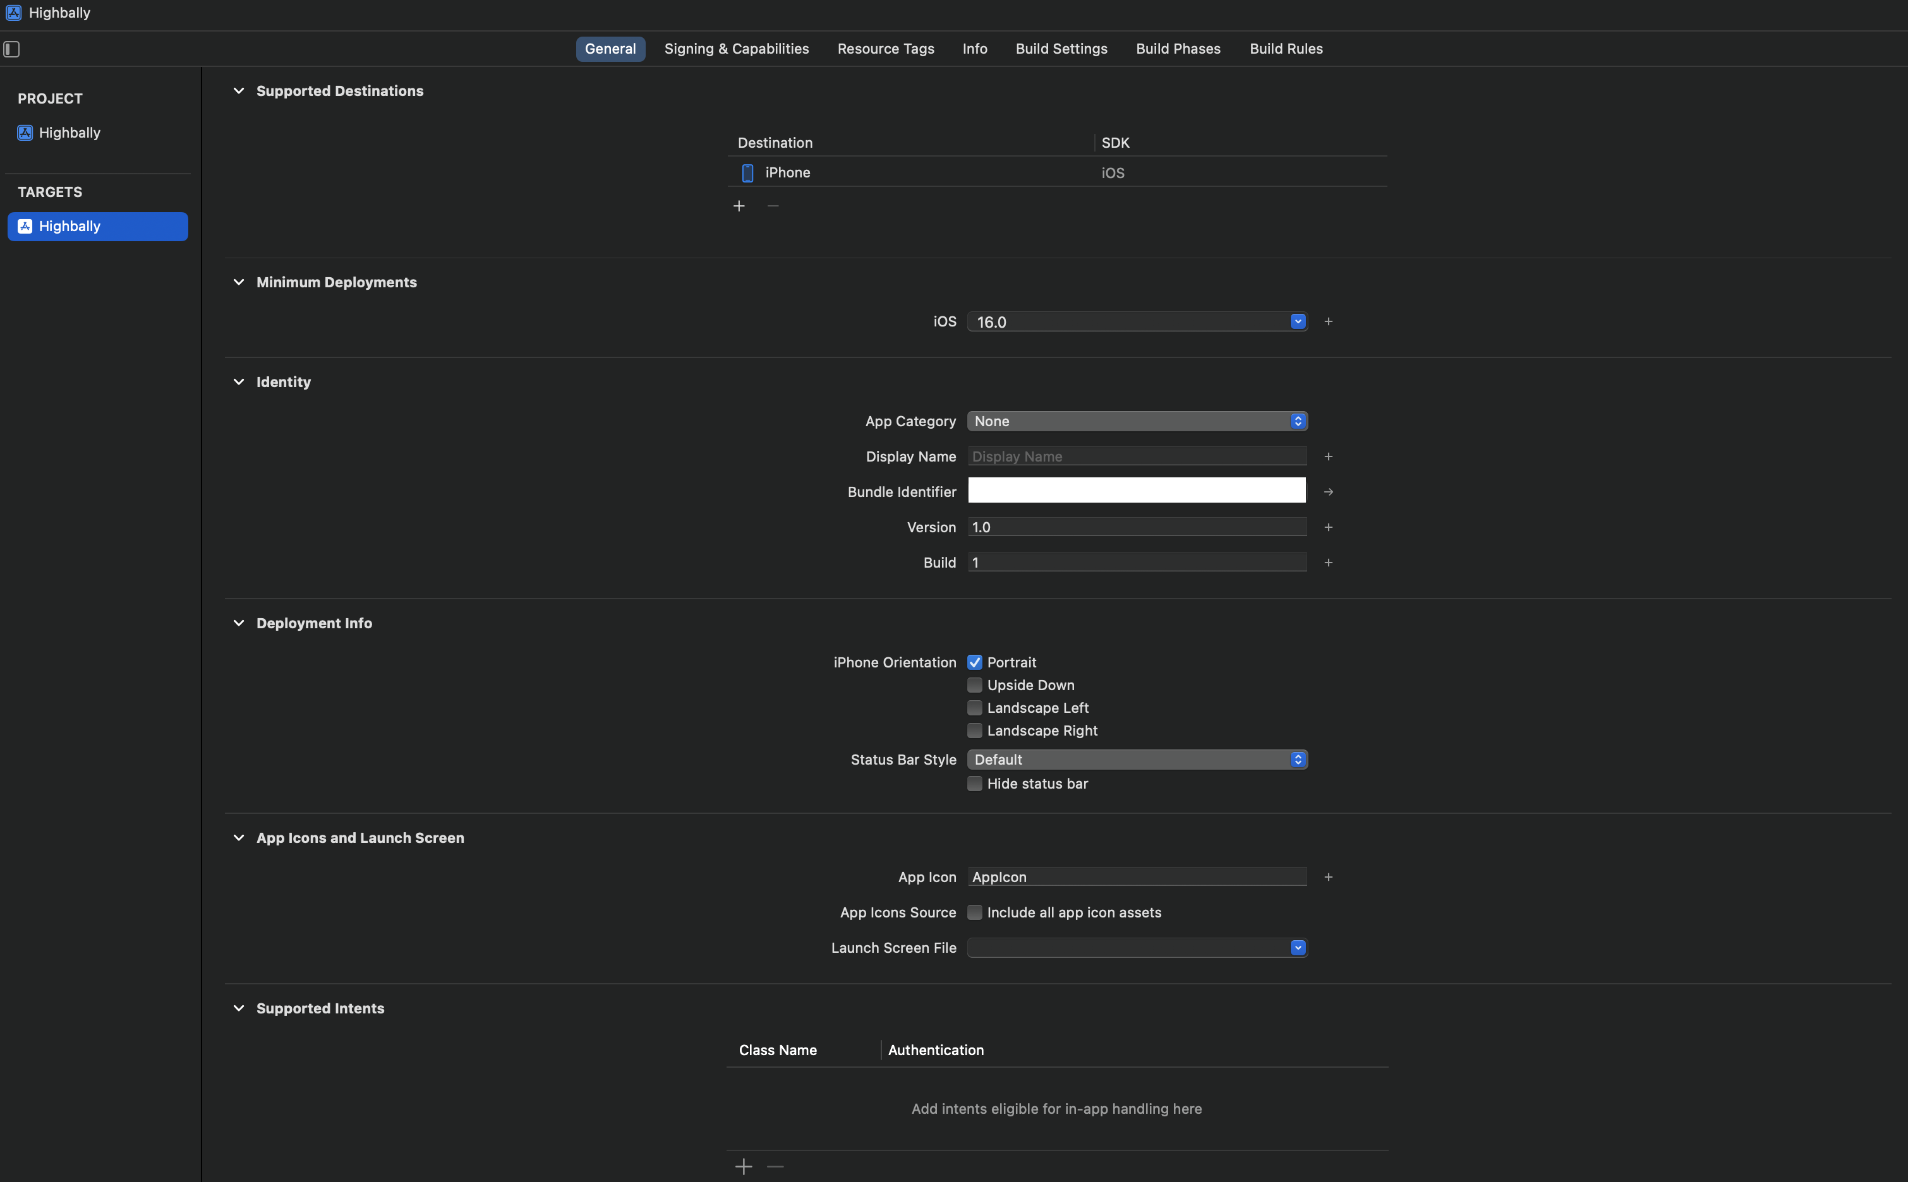Click the plus beside Build field
This screenshot has width=1908, height=1182.
[1329, 562]
